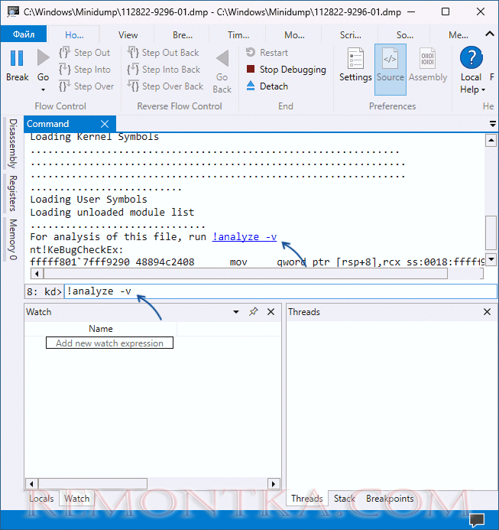This screenshot has width=499, height=530.
Task: Restart the debugging session
Action: point(267,53)
